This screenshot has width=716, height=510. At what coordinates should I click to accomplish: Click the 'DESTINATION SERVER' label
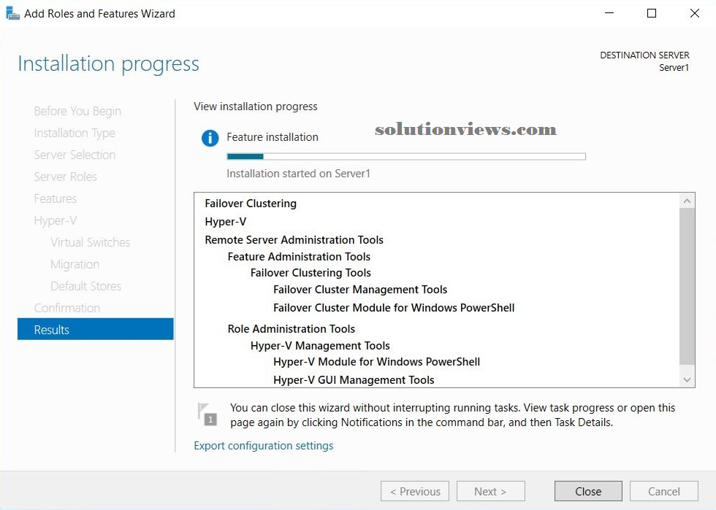(x=644, y=55)
